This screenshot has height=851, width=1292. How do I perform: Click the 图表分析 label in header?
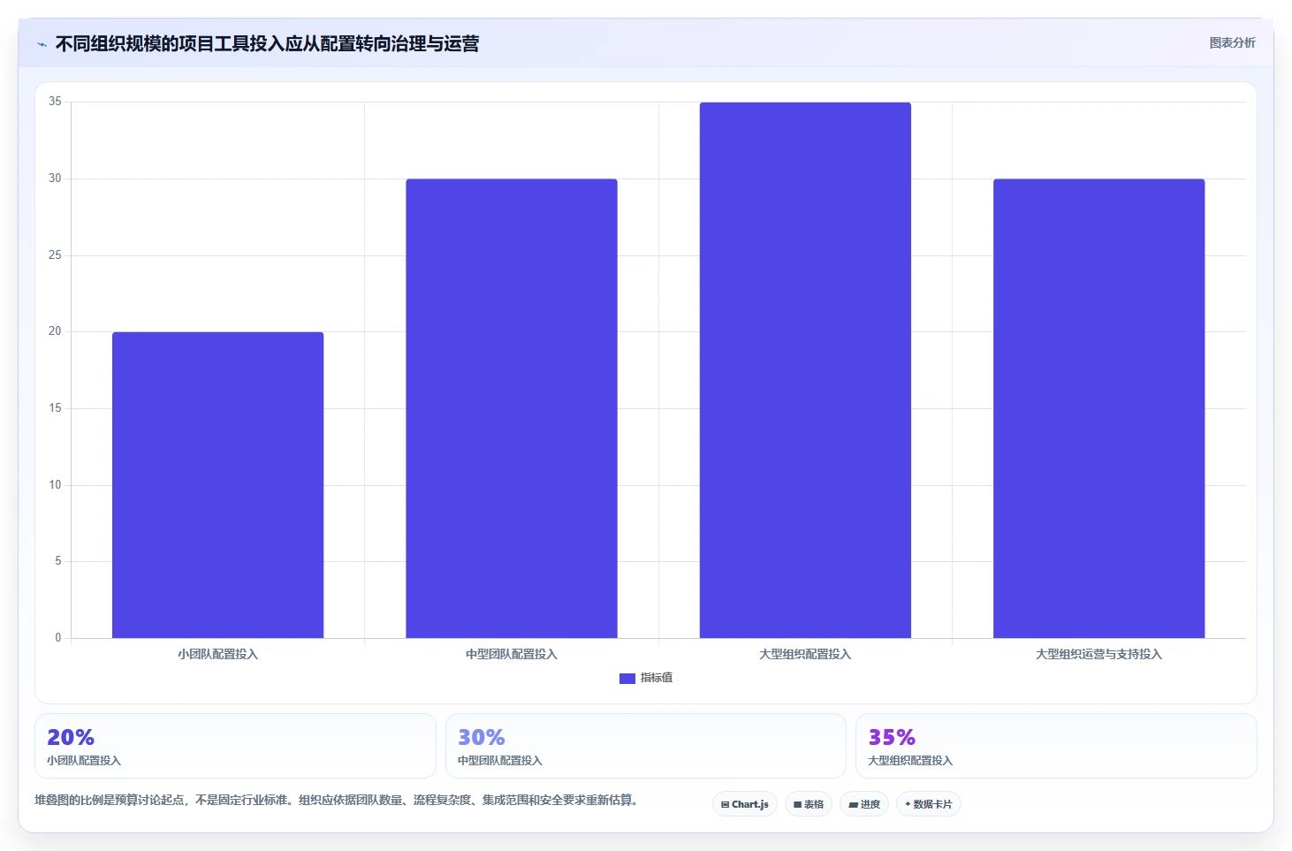click(x=1232, y=42)
